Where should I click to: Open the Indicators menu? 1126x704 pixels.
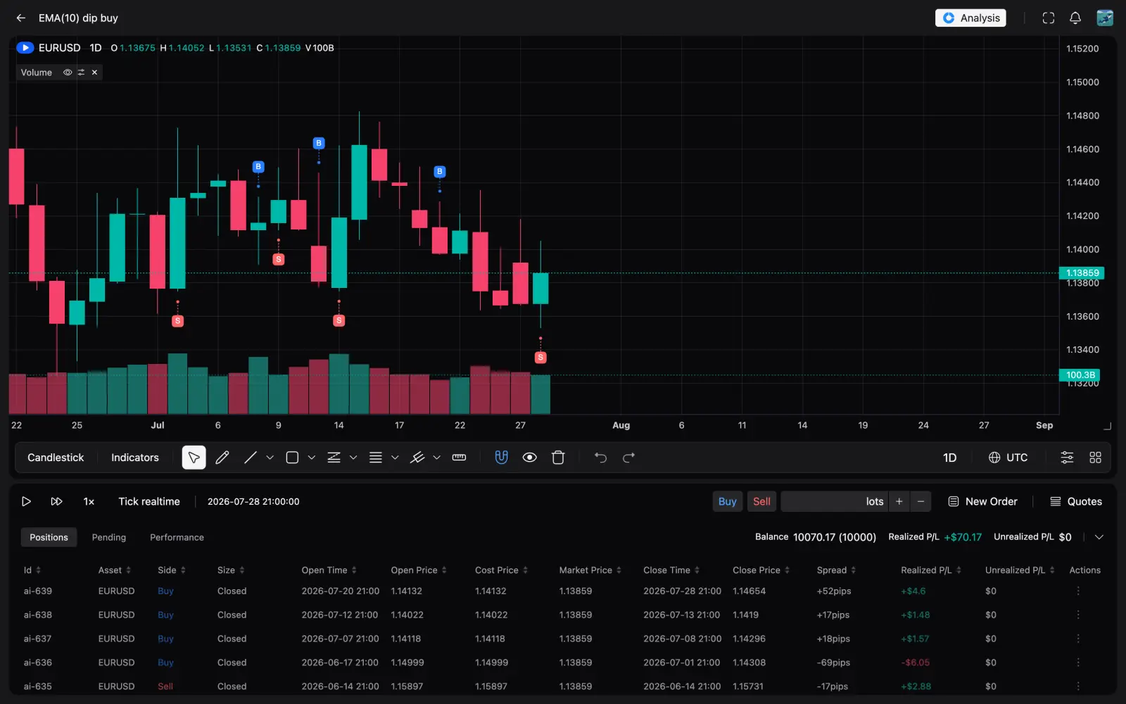click(x=135, y=458)
